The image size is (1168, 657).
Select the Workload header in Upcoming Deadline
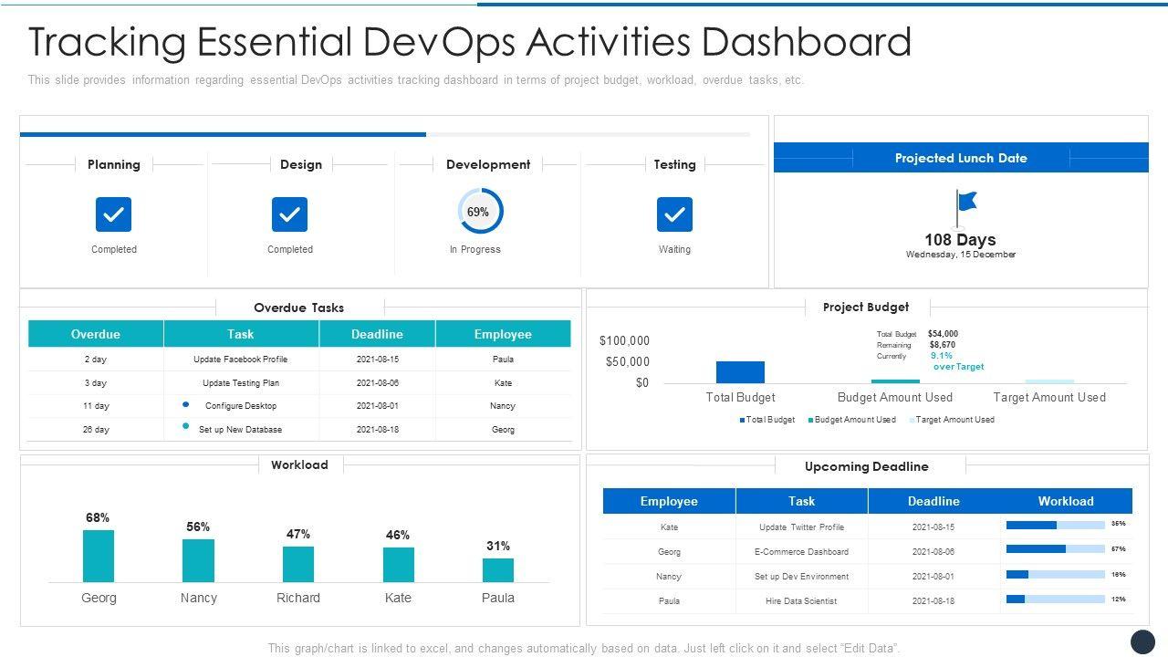1065,501
